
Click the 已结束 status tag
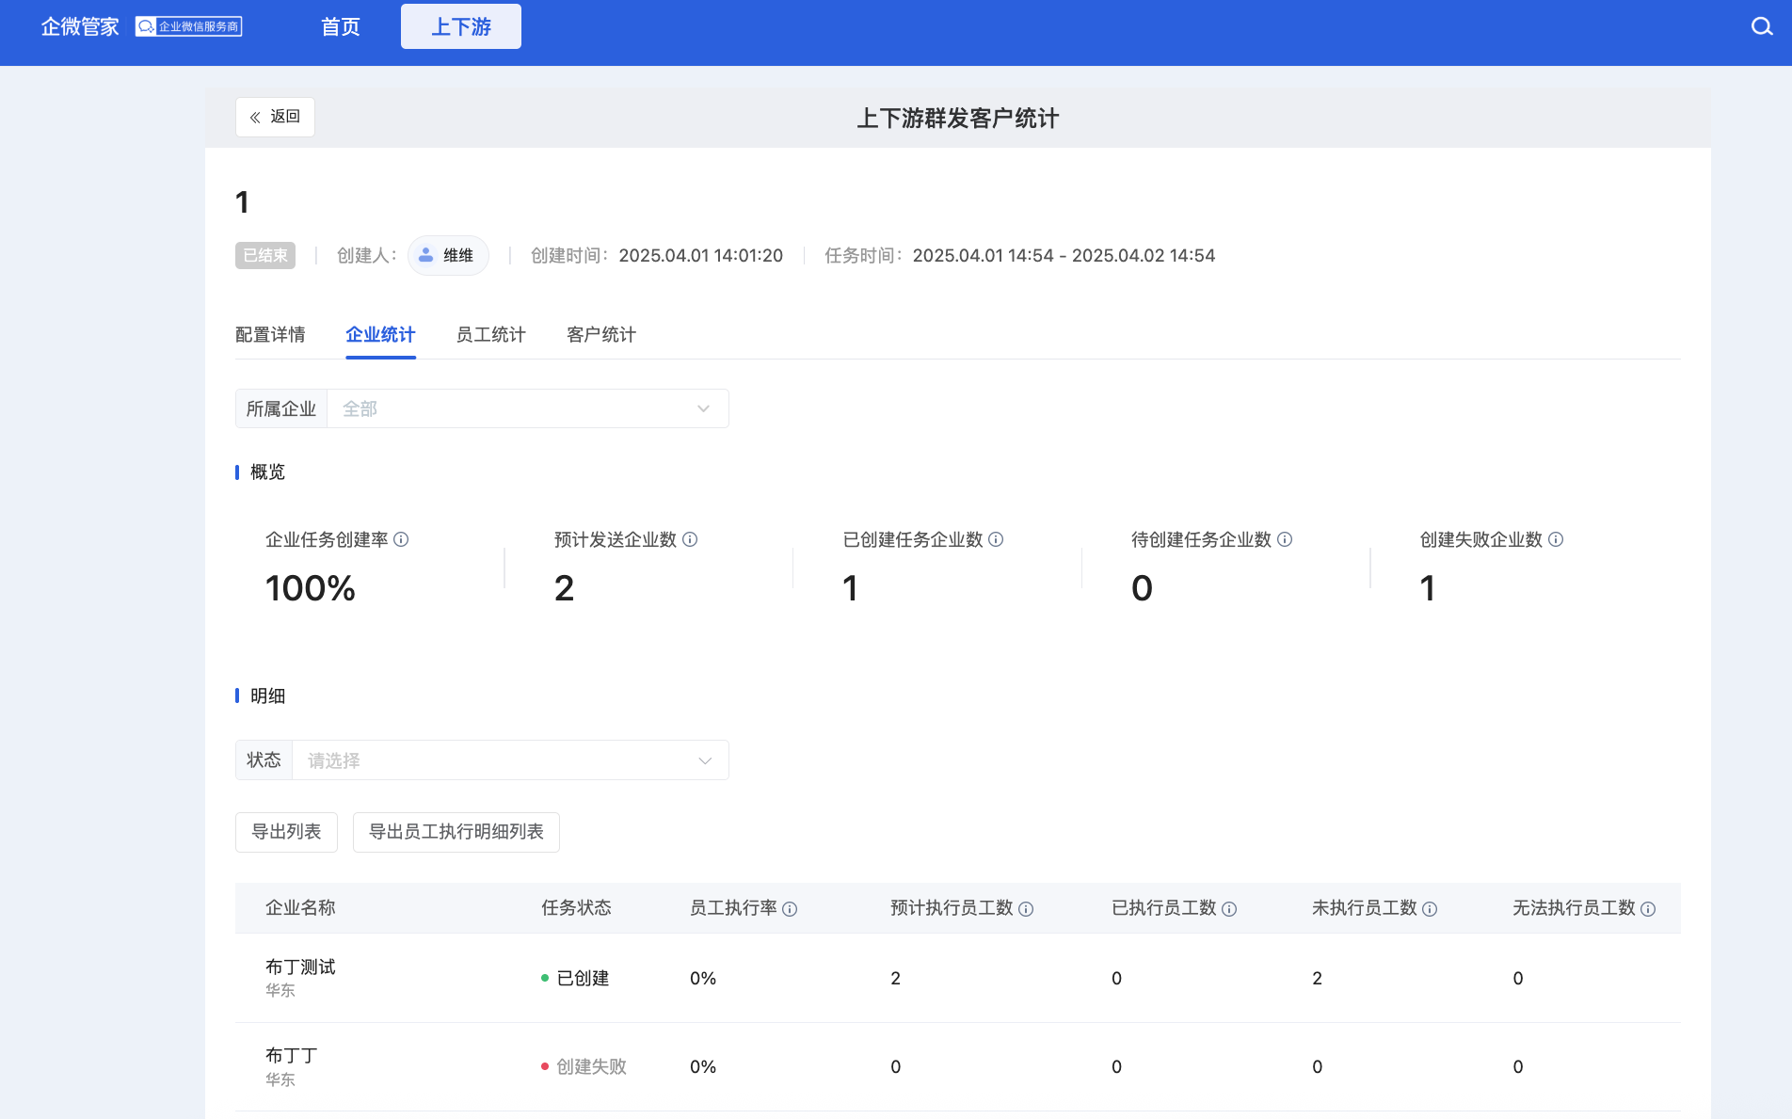pyautogui.click(x=265, y=255)
